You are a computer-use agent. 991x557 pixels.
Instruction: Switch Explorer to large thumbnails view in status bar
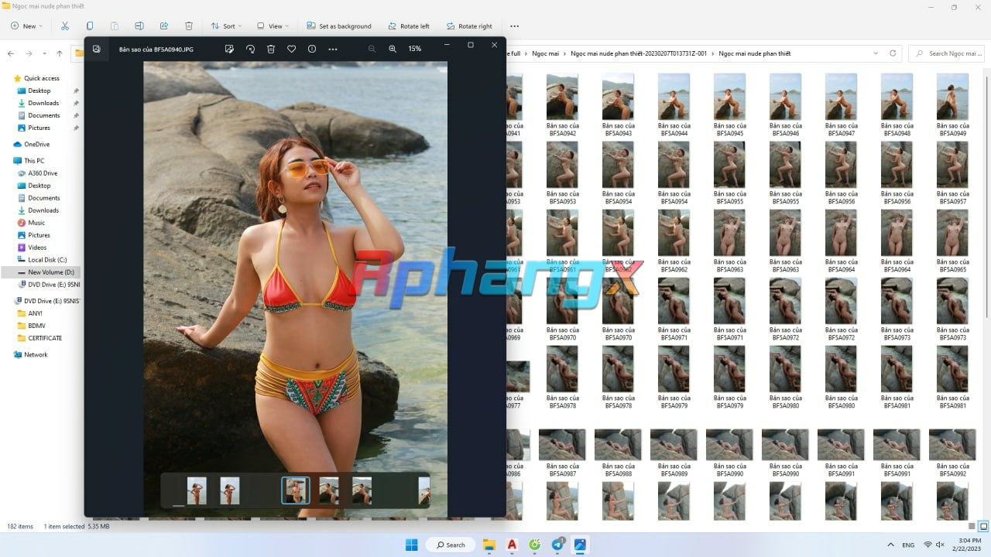point(983,526)
